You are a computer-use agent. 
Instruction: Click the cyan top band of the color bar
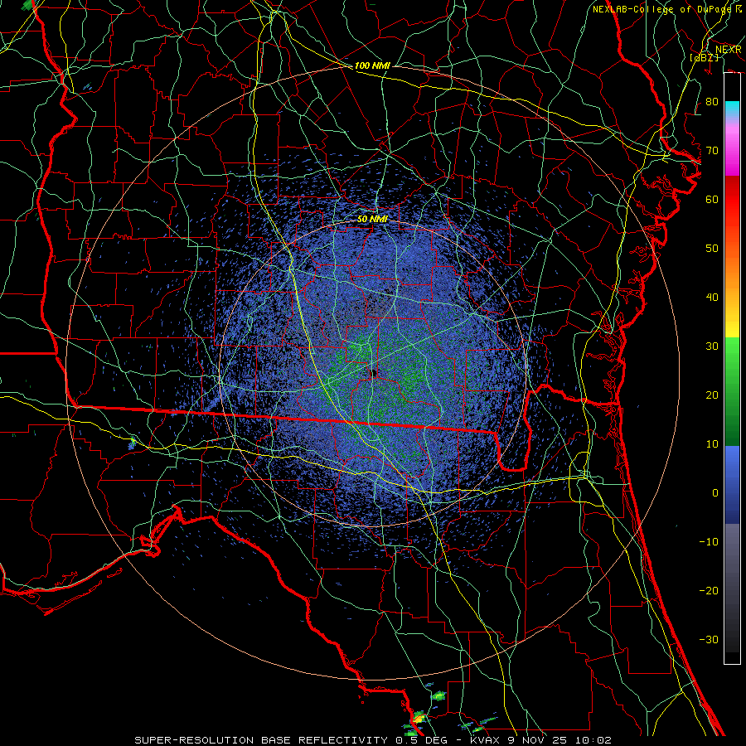point(732,109)
